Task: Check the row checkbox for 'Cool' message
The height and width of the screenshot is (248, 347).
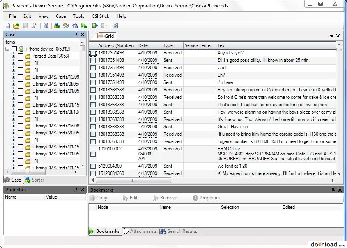Action: tap(93, 68)
